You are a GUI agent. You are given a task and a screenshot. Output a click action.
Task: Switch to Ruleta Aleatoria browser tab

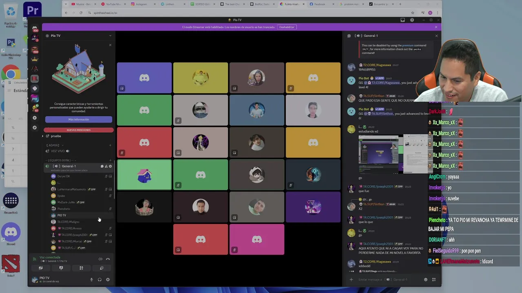(292, 4)
